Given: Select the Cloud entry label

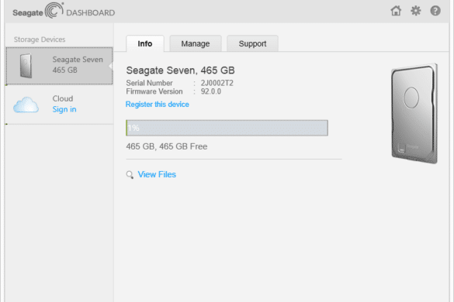Looking at the screenshot, I should point(63,98).
